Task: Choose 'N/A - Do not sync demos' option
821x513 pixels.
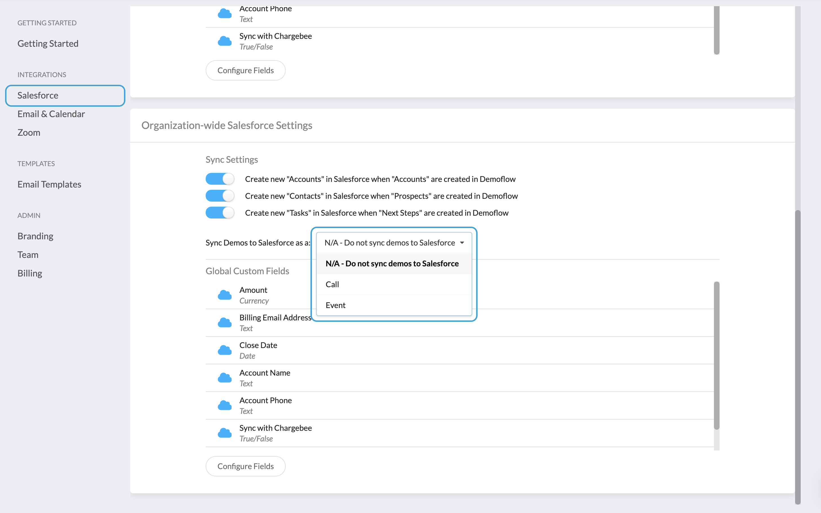Action: coord(394,263)
